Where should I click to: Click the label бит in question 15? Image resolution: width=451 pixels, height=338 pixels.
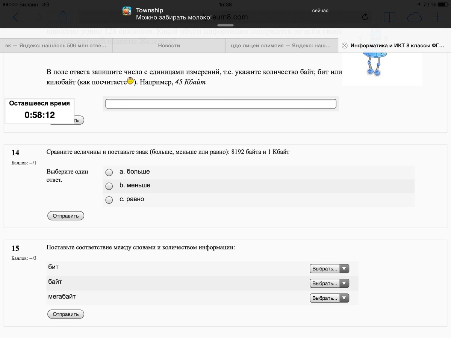click(53, 267)
